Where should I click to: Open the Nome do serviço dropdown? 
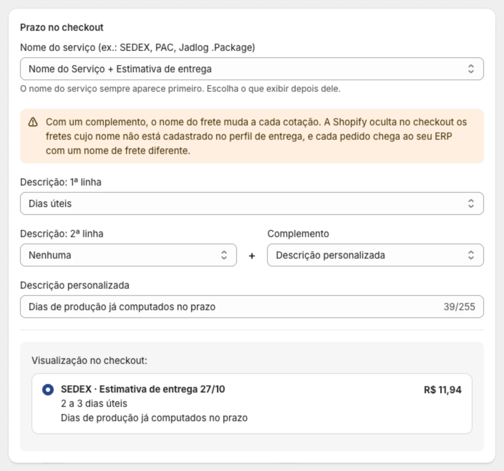[252, 69]
